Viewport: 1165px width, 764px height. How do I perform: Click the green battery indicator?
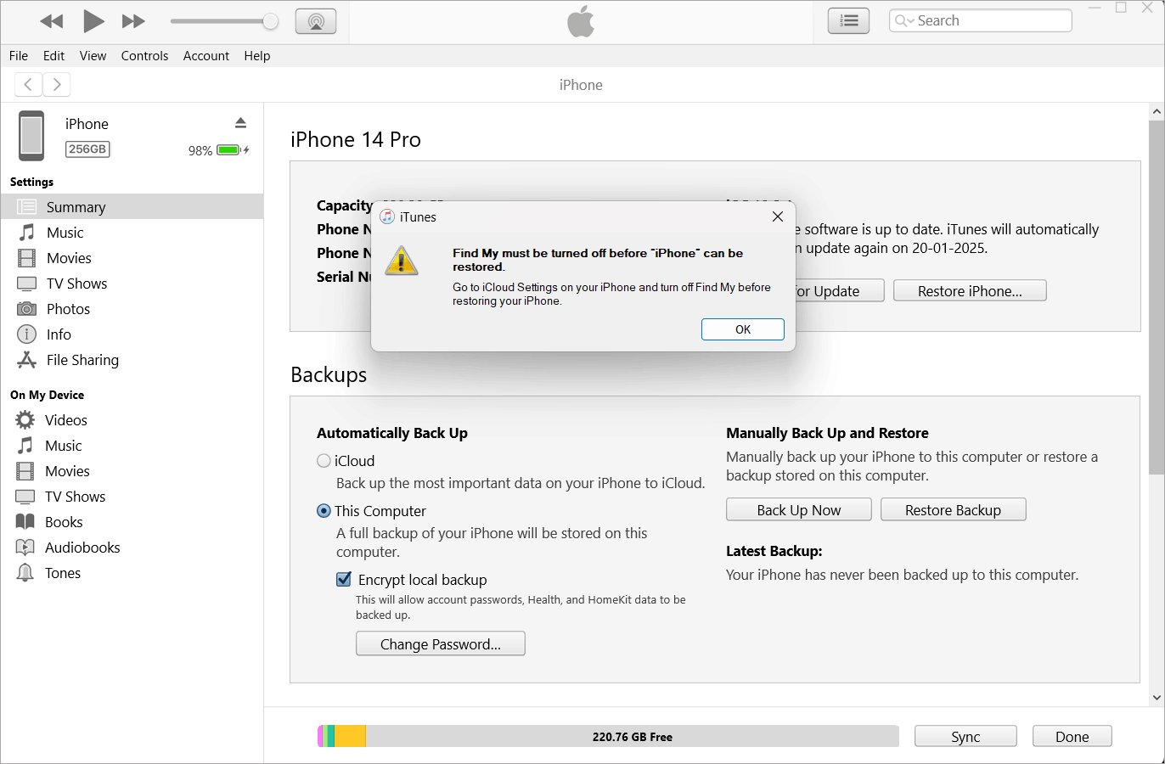click(x=228, y=150)
